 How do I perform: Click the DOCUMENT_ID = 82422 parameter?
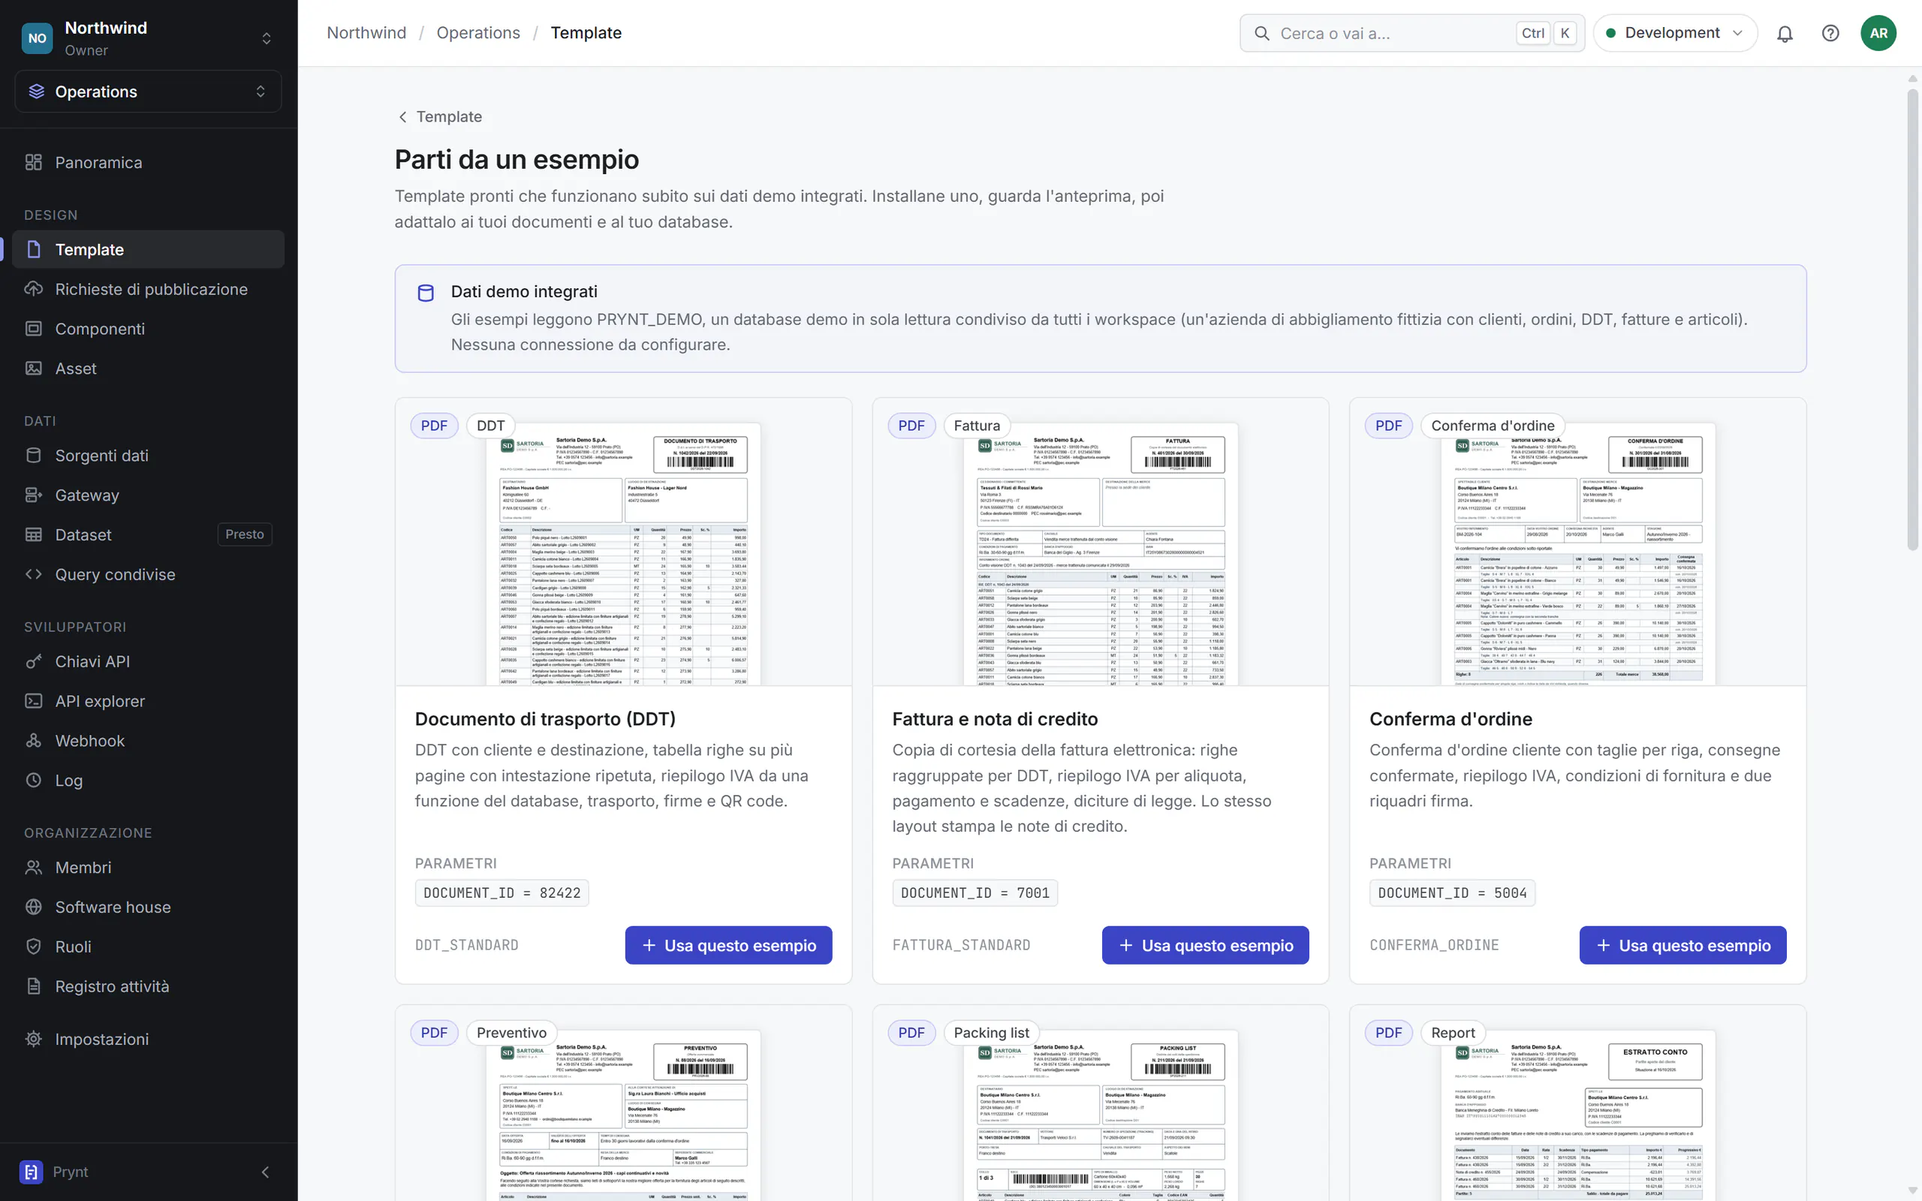[502, 892]
